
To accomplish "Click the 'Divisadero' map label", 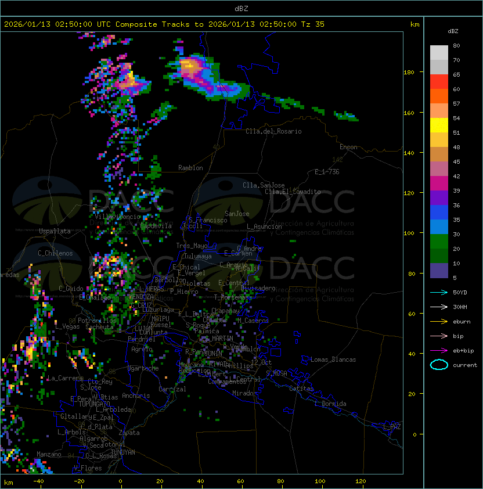I will coord(258,288).
